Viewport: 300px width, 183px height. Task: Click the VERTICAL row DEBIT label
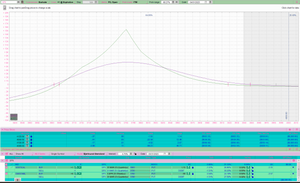pos(181,171)
